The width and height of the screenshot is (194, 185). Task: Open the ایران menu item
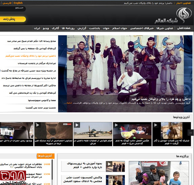click(37, 28)
